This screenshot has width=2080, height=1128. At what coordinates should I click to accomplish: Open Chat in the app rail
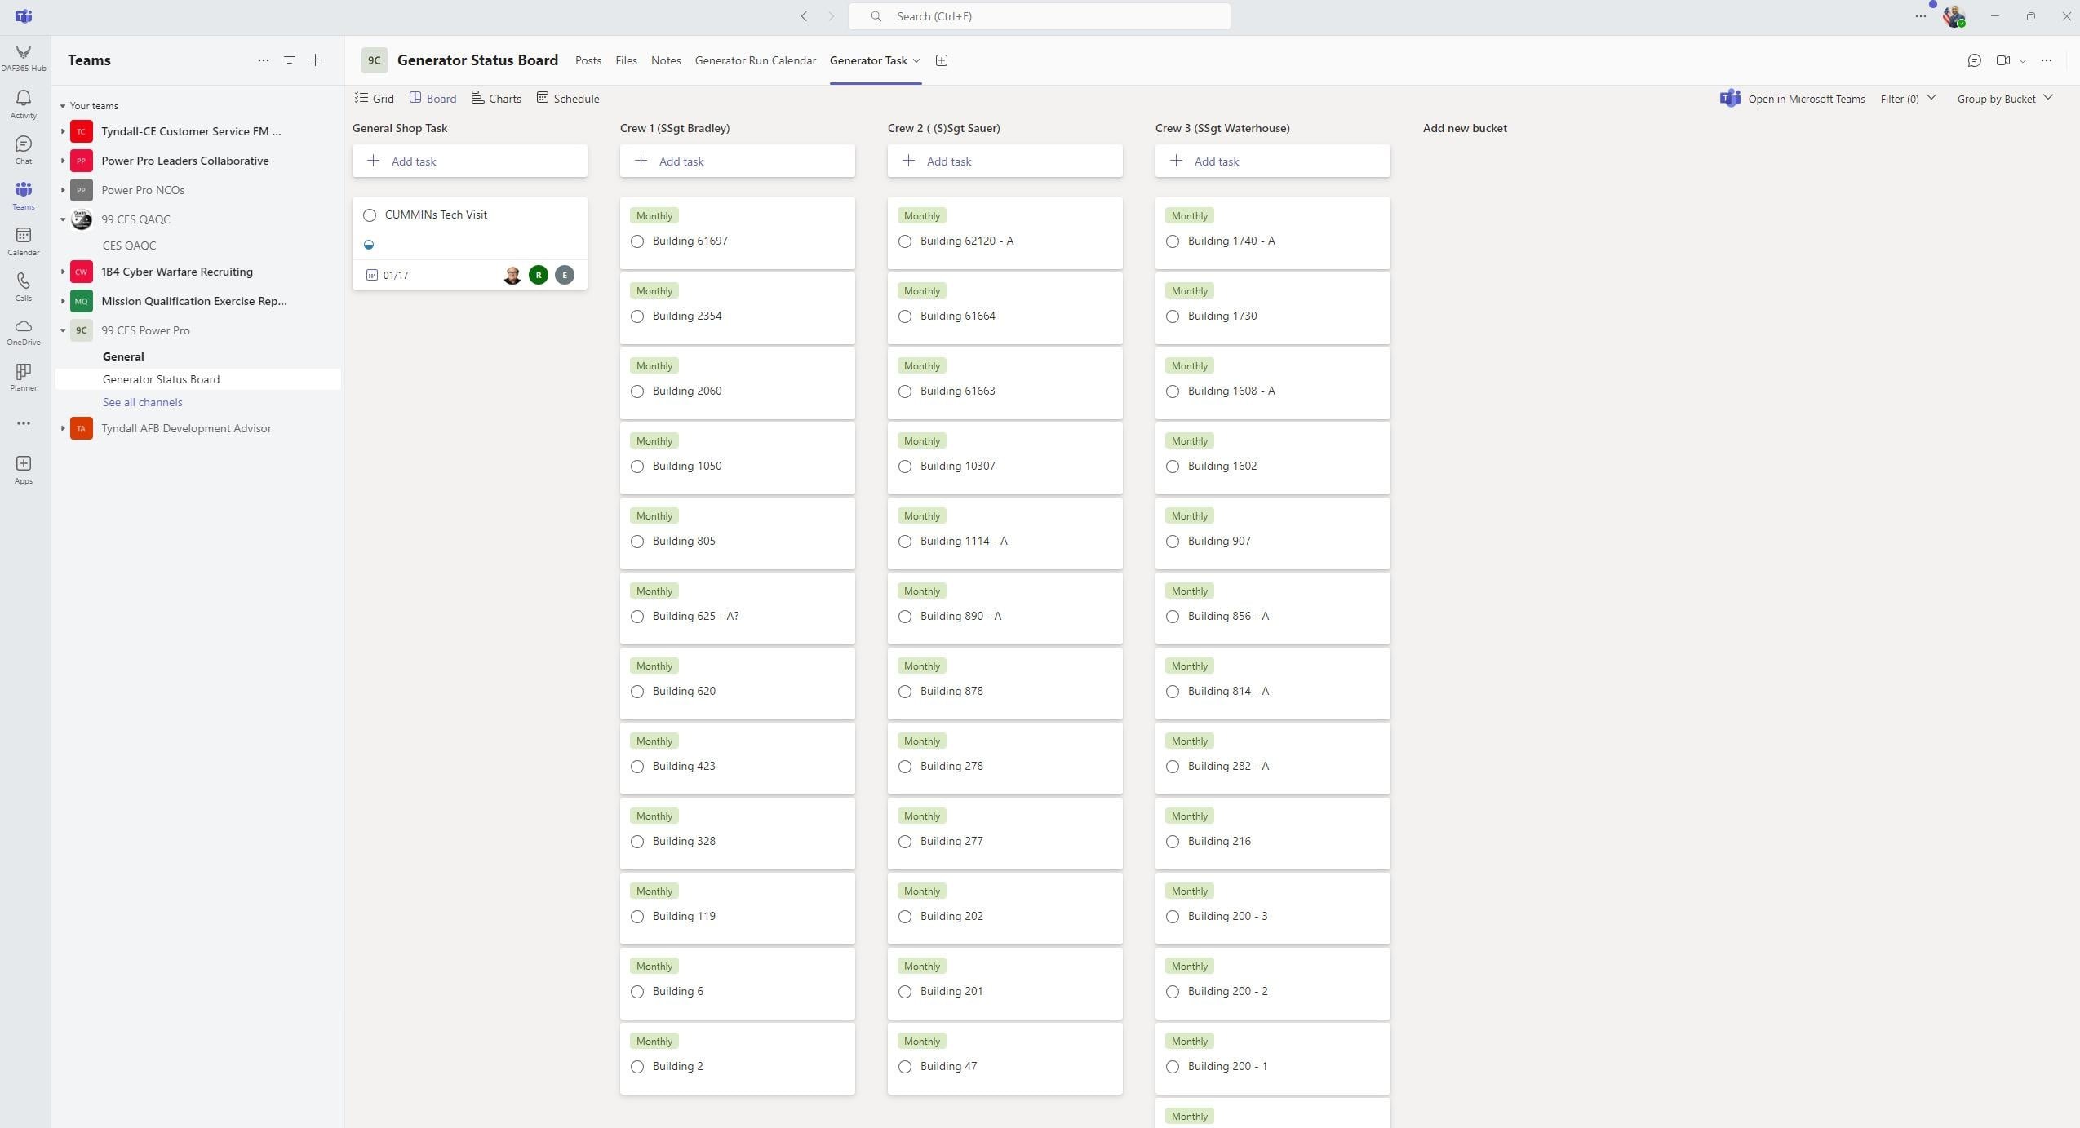coord(24,150)
